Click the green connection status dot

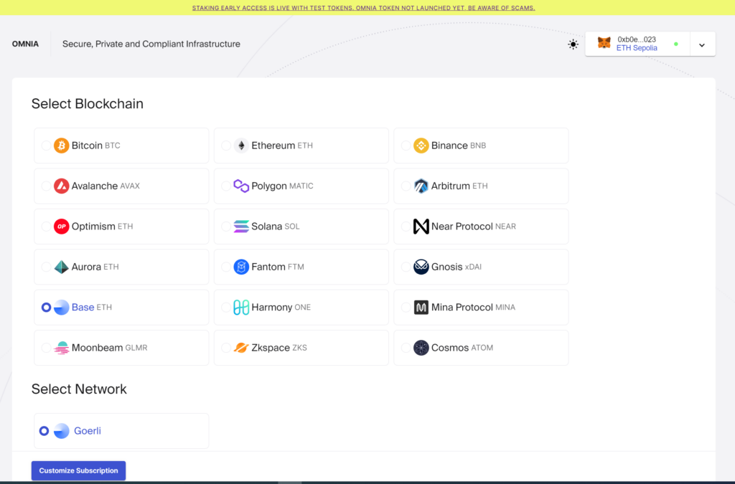[676, 44]
